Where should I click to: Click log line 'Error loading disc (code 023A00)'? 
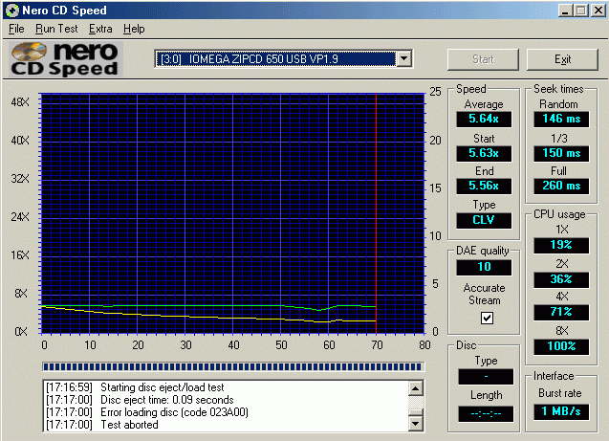147,412
